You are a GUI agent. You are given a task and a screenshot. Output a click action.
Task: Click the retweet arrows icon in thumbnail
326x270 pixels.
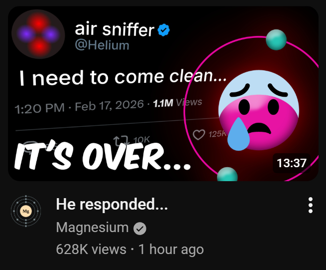[121, 141]
